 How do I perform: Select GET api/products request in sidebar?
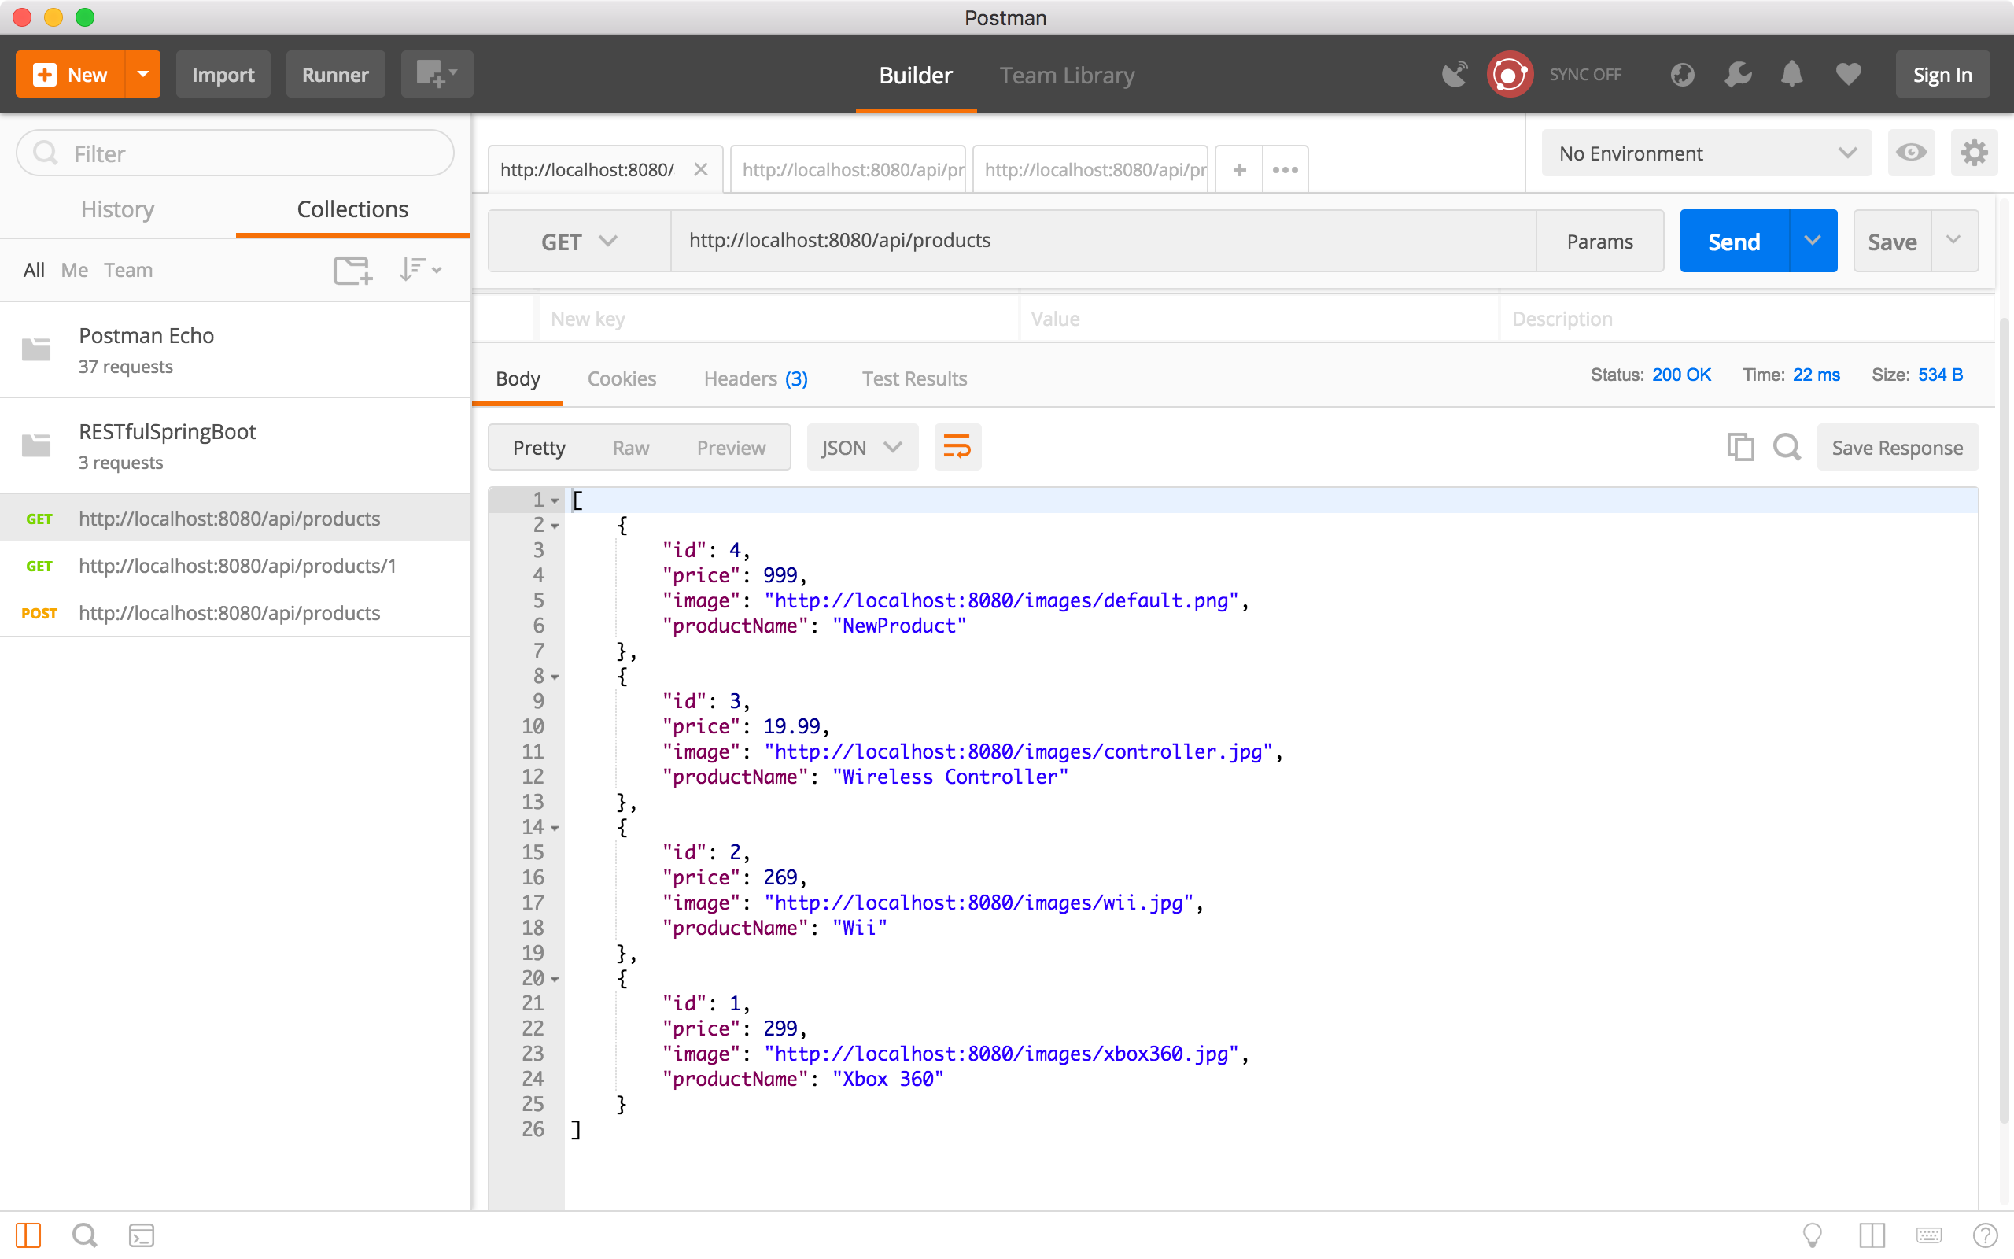pos(235,518)
